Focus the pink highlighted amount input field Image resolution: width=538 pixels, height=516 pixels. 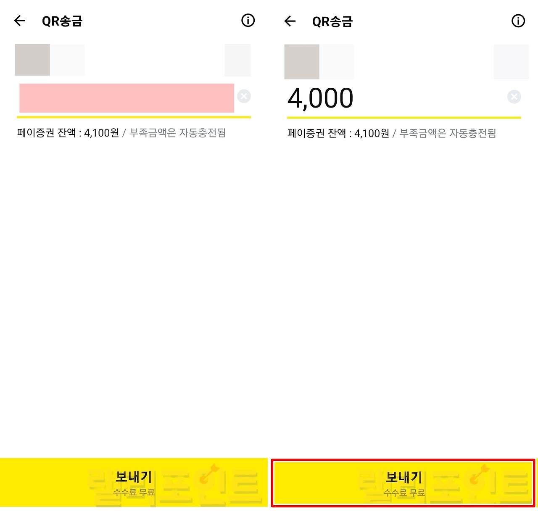127,98
